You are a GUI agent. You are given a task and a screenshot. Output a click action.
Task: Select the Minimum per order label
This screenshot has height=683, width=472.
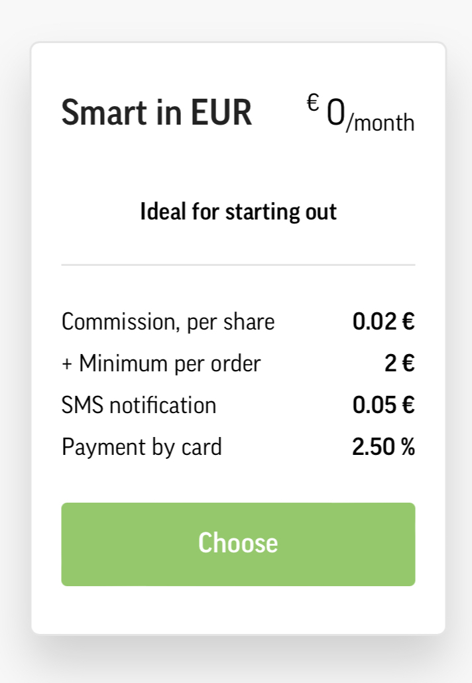click(170, 363)
